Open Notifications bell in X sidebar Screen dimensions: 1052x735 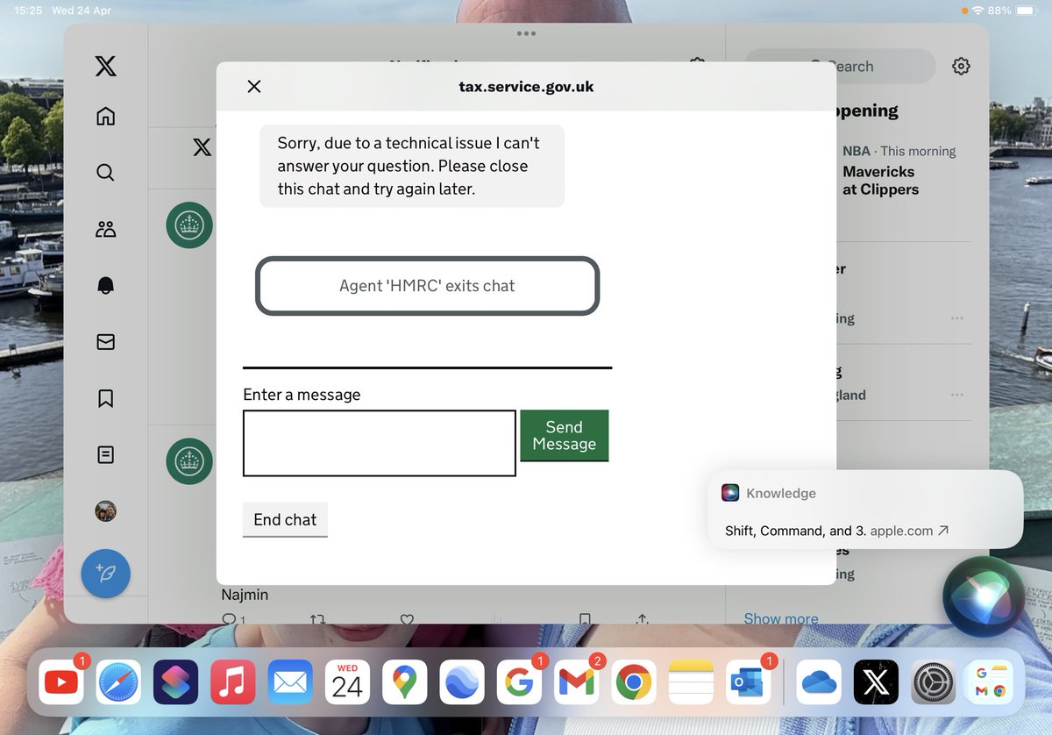(x=105, y=286)
